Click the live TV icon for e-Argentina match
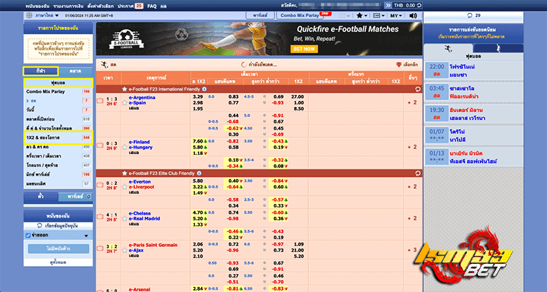 100,101
